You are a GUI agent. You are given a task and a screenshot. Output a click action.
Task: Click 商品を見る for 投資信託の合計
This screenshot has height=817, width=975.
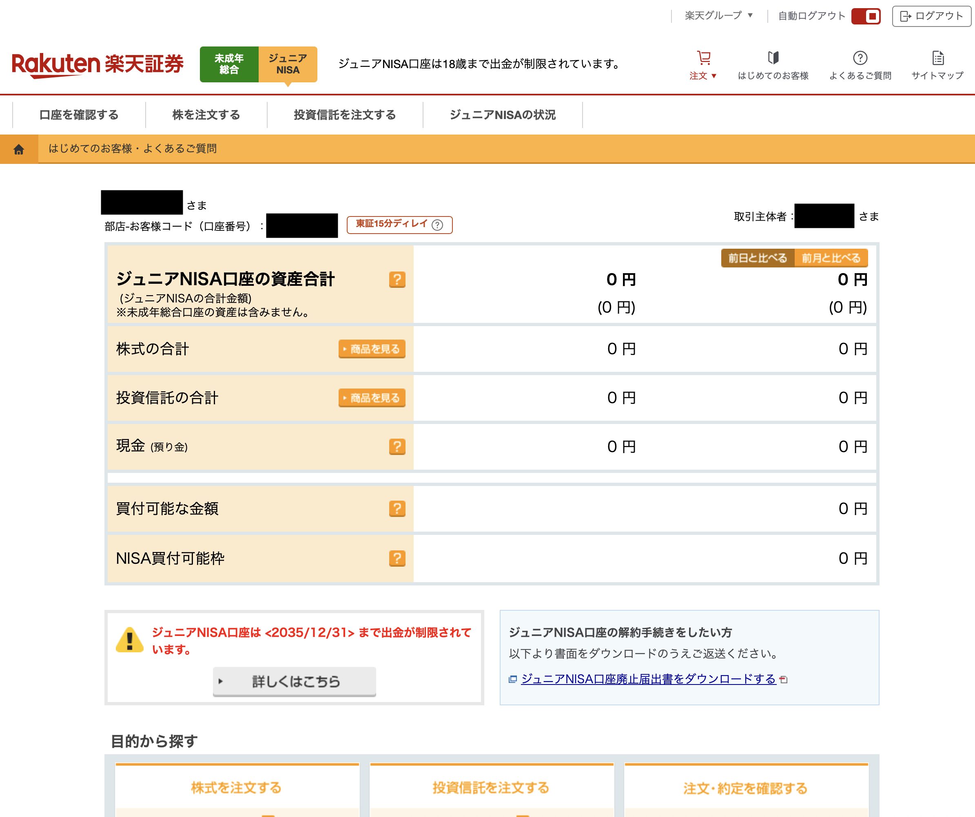(x=372, y=397)
